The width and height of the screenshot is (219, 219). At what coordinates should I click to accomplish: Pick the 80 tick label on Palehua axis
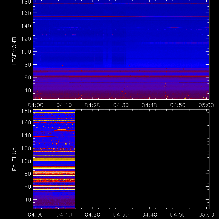28,174
